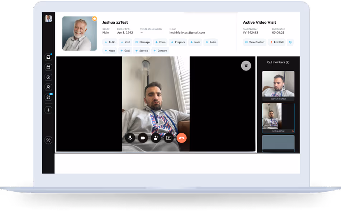Open View Context for the visit

[255, 42]
